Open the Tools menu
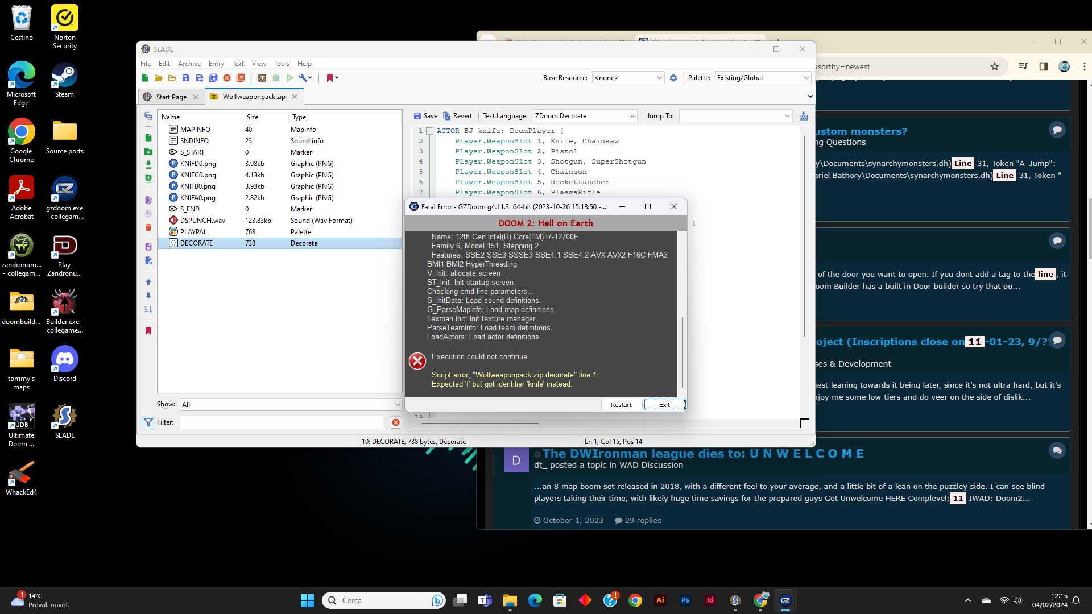Screen dimensions: 1092x614 click(x=282, y=64)
